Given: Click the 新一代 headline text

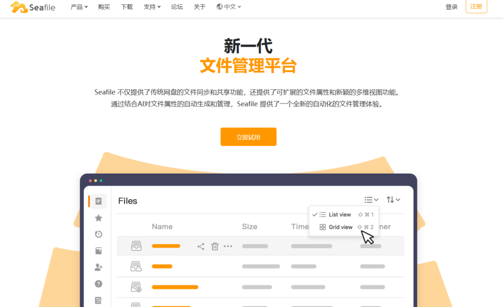Looking at the screenshot, I should pos(248,46).
